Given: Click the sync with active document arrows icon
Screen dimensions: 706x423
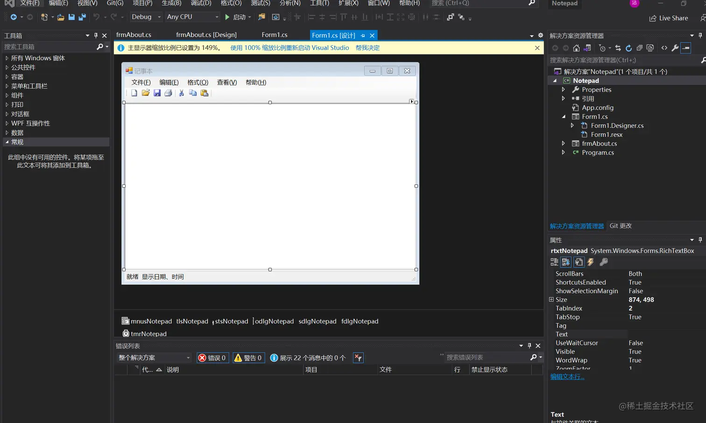Looking at the screenshot, I should (x=618, y=48).
